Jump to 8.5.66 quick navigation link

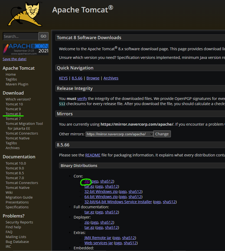[77, 78]
